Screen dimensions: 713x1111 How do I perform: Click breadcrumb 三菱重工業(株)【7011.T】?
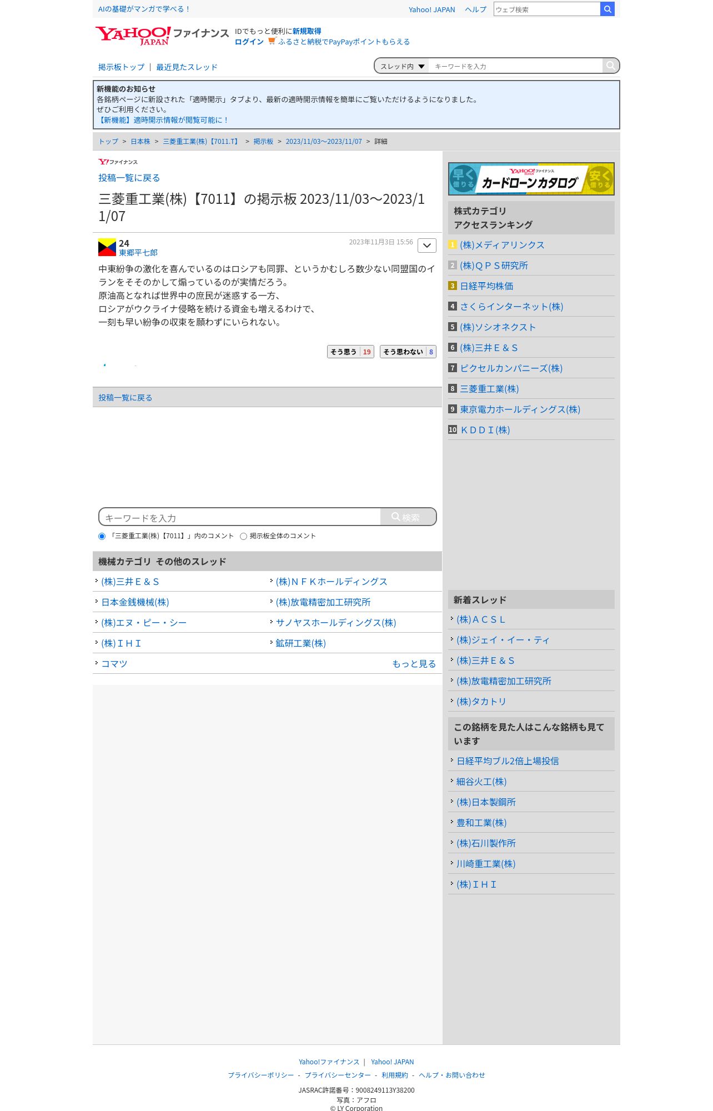click(202, 142)
